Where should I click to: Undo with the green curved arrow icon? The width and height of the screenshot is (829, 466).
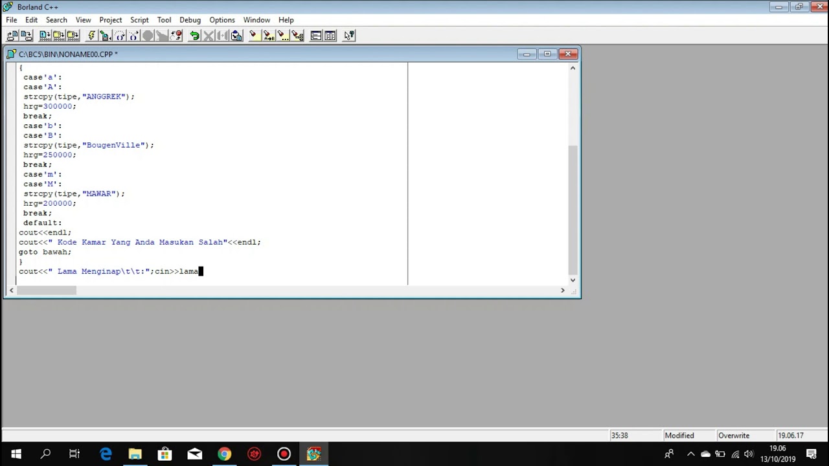[194, 36]
